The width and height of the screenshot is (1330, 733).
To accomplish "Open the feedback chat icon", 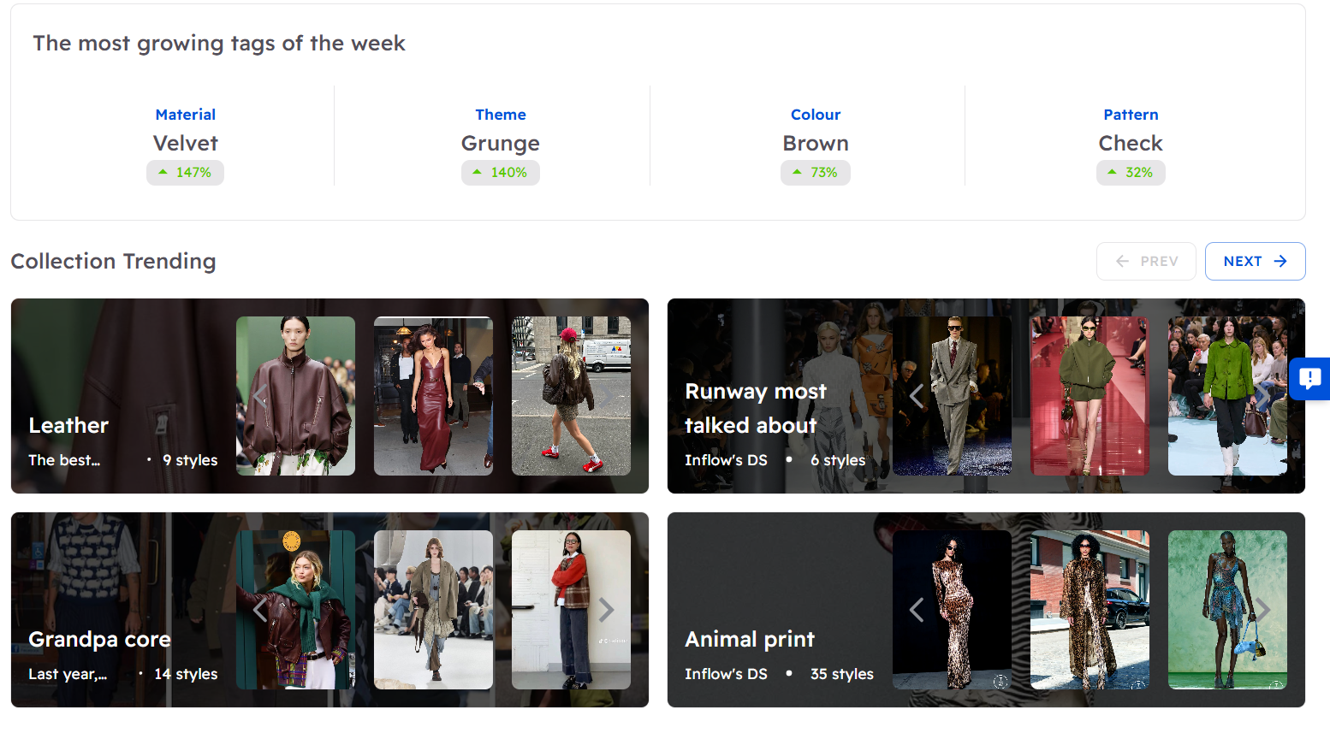I will point(1309,379).
